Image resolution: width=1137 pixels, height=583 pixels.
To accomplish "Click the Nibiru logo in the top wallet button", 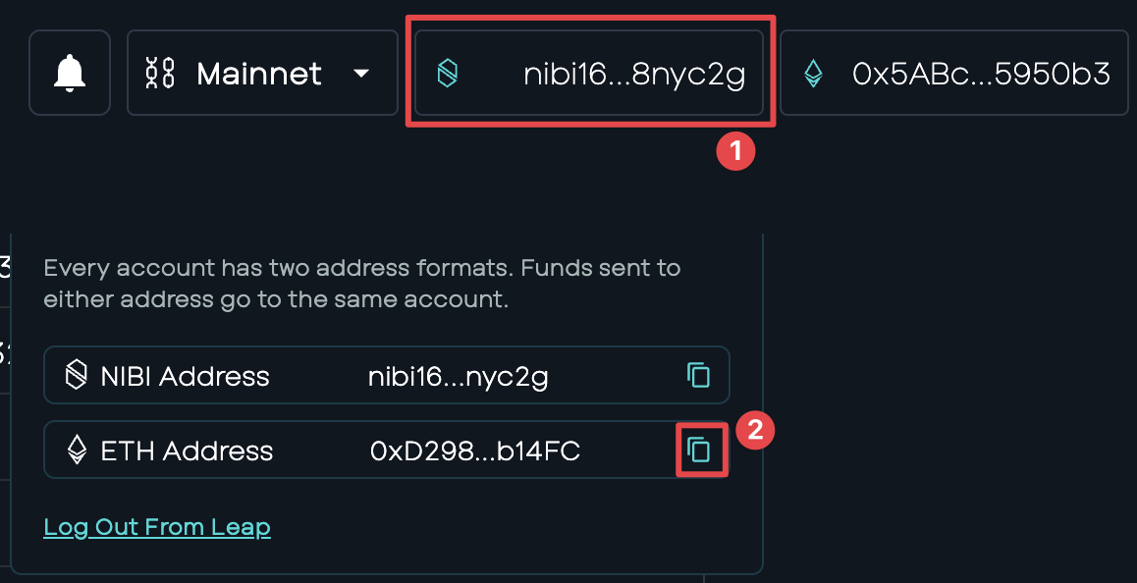I will [x=448, y=74].
